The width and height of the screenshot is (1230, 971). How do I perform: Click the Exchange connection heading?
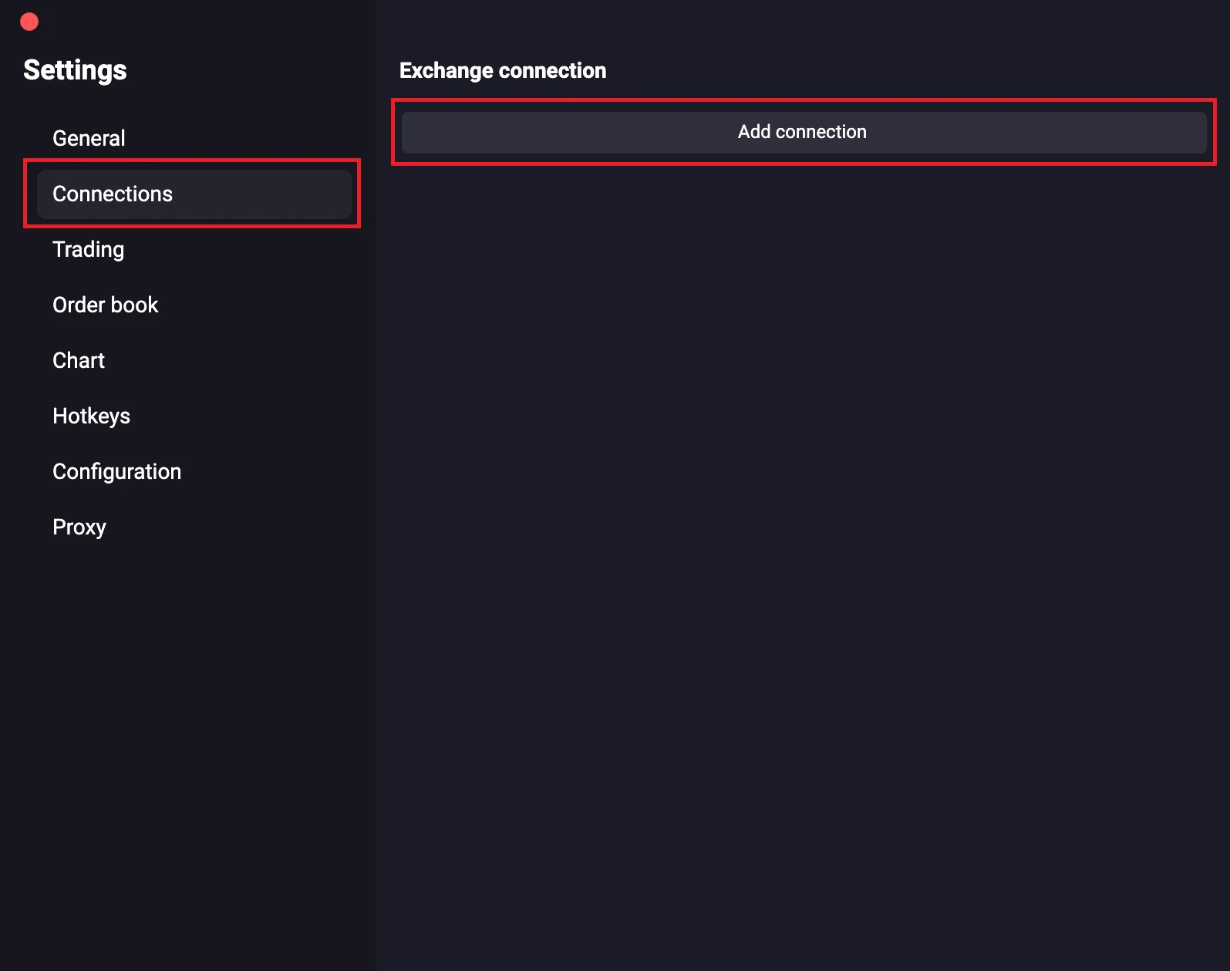click(502, 70)
